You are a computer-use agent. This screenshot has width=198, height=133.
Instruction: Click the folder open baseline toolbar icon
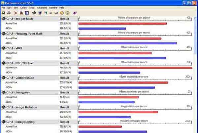(21, 13)
